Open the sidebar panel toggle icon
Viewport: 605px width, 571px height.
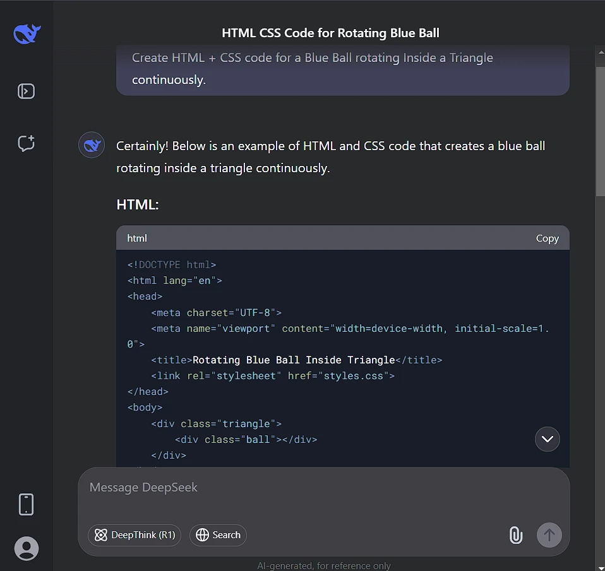pyautogui.click(x=27, y=91)
